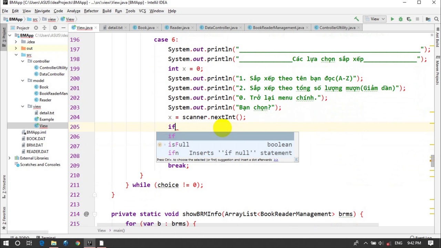The image size is (441, 248).
Task: Collapse the controller package
Action: [x=22, y=61]
